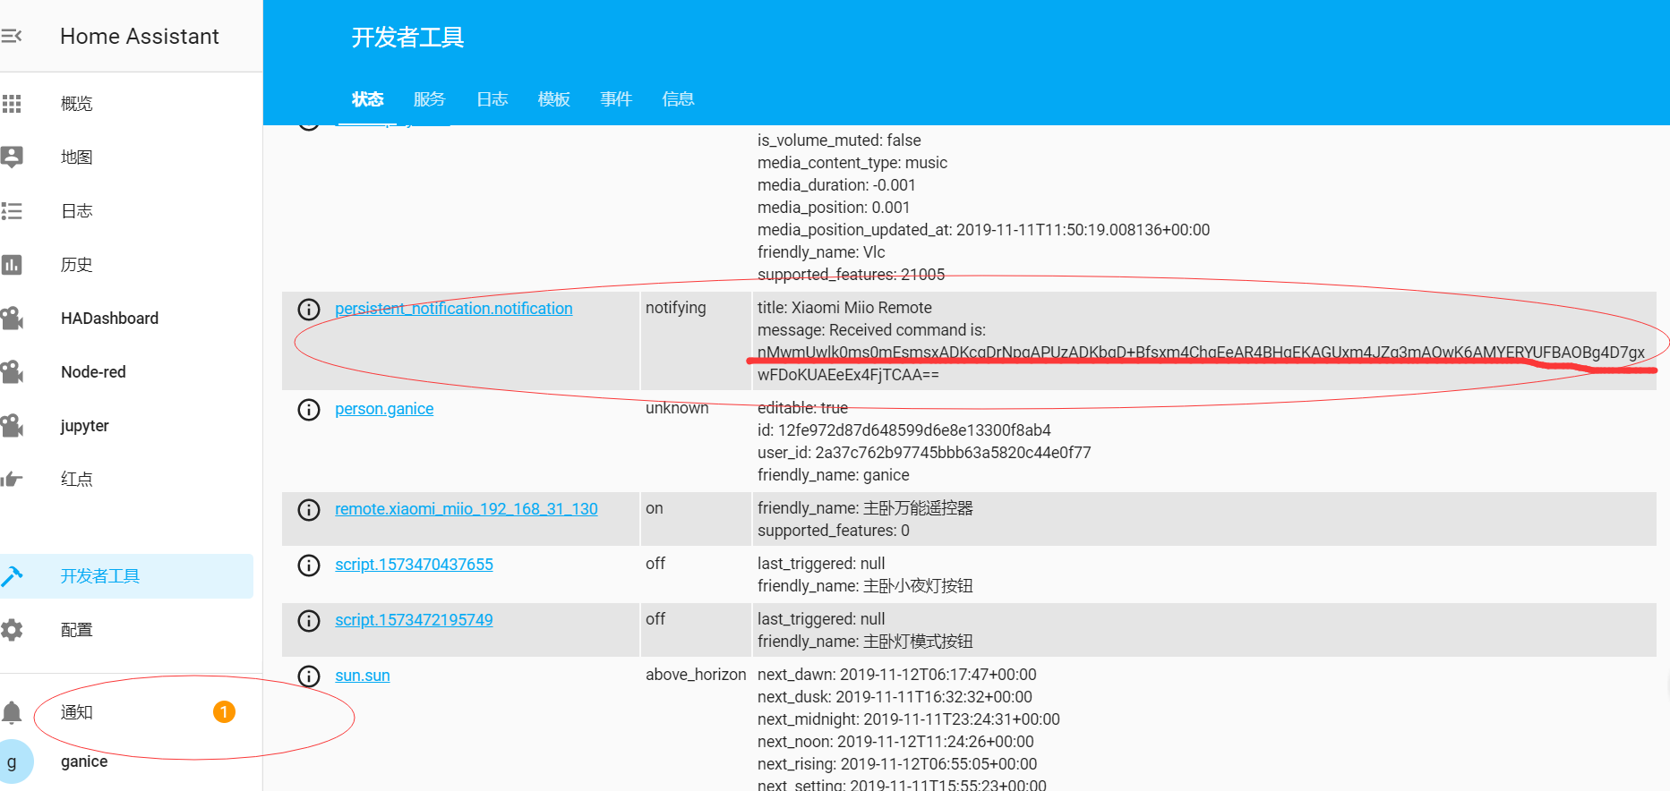Click the HADashboard camera icon
The width and height of the screenshot is (1670, 791).
(12, 319)
